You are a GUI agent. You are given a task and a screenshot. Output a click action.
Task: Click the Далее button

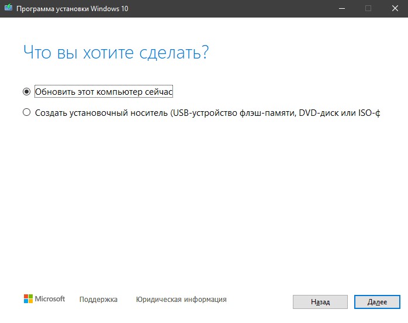[x=377, y=302]
